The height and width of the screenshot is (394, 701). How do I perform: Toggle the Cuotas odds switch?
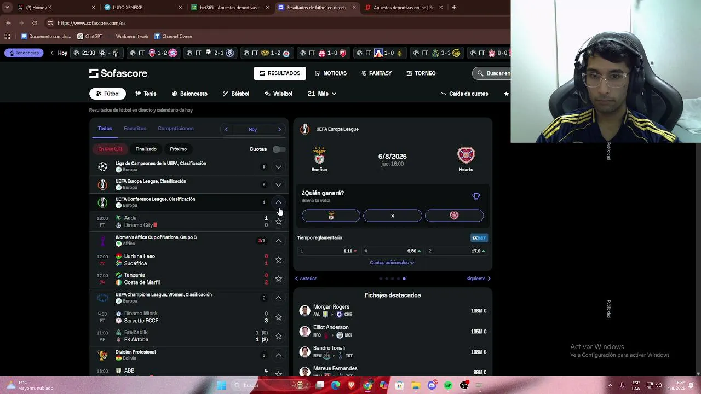279,149
